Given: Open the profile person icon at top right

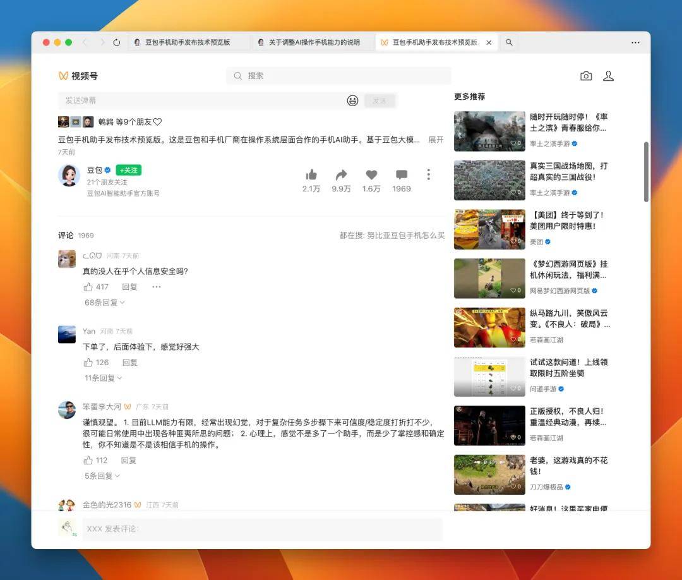Looking at the screenshot, I should pos(609,76).
